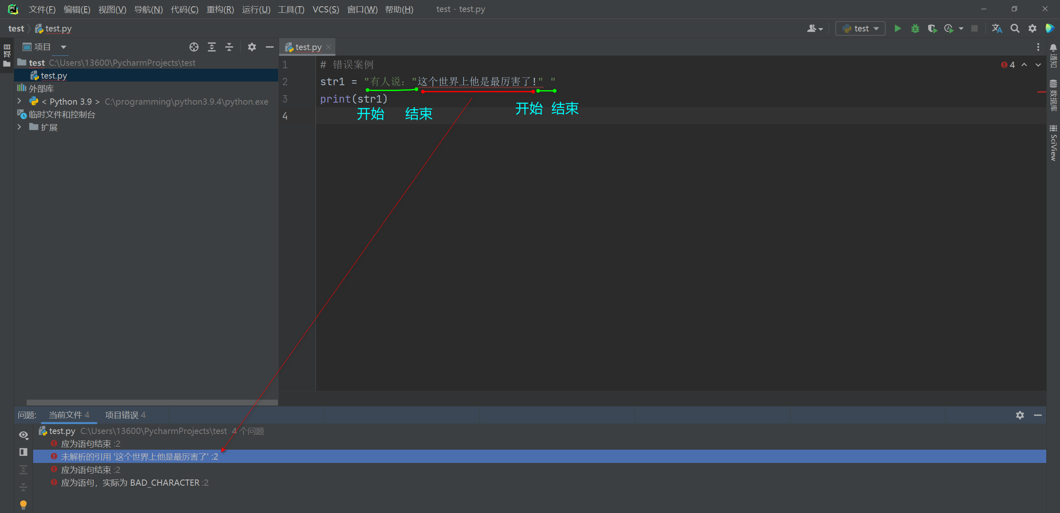This screenshot has height=513, width=1060.
Task: Toggle quick-fix lightbulb in Problems panel
Action: pos(24,504)
